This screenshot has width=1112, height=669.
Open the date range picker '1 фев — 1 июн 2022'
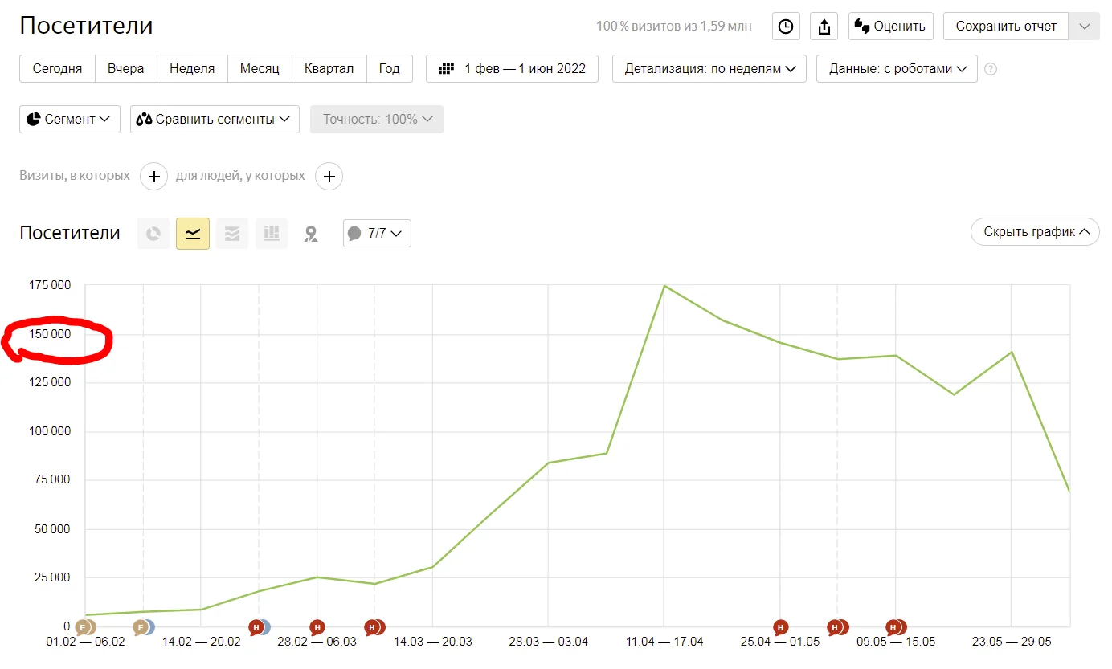click(x=512, y=69)
